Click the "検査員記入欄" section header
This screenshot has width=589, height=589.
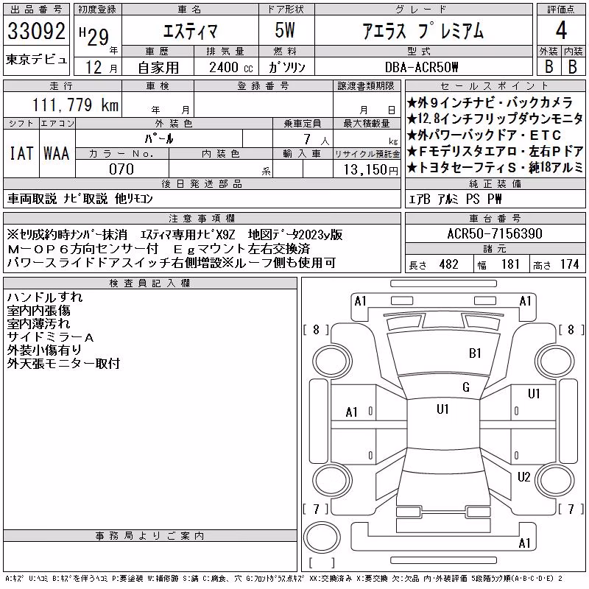[x=149, y=283]
